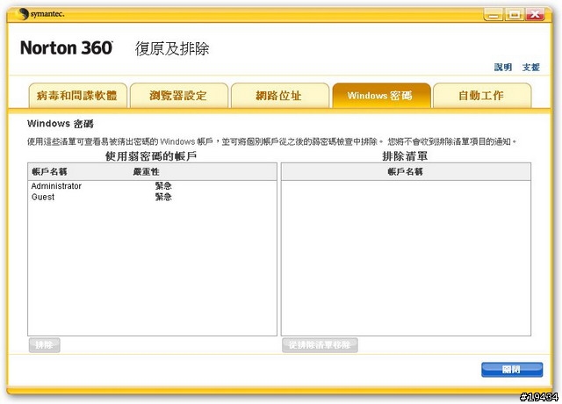Click the 帳戶名稱 header in weak-password list
Screen dimensions: 562x404
(x=49, y=172)
